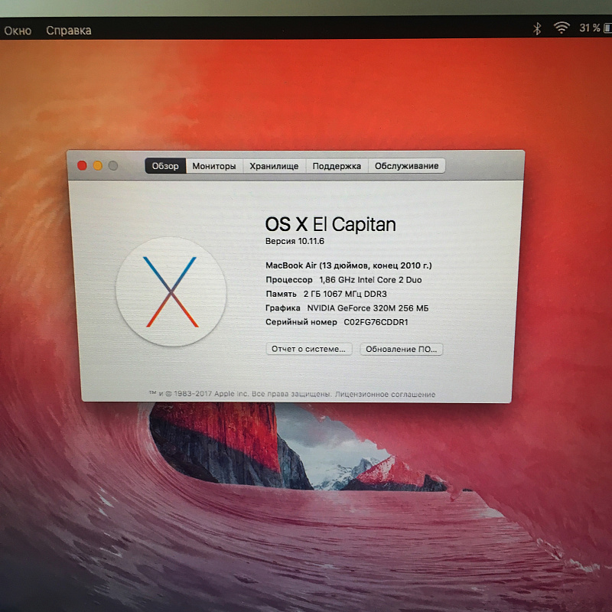Open the Окно menu

pos(18,31)
